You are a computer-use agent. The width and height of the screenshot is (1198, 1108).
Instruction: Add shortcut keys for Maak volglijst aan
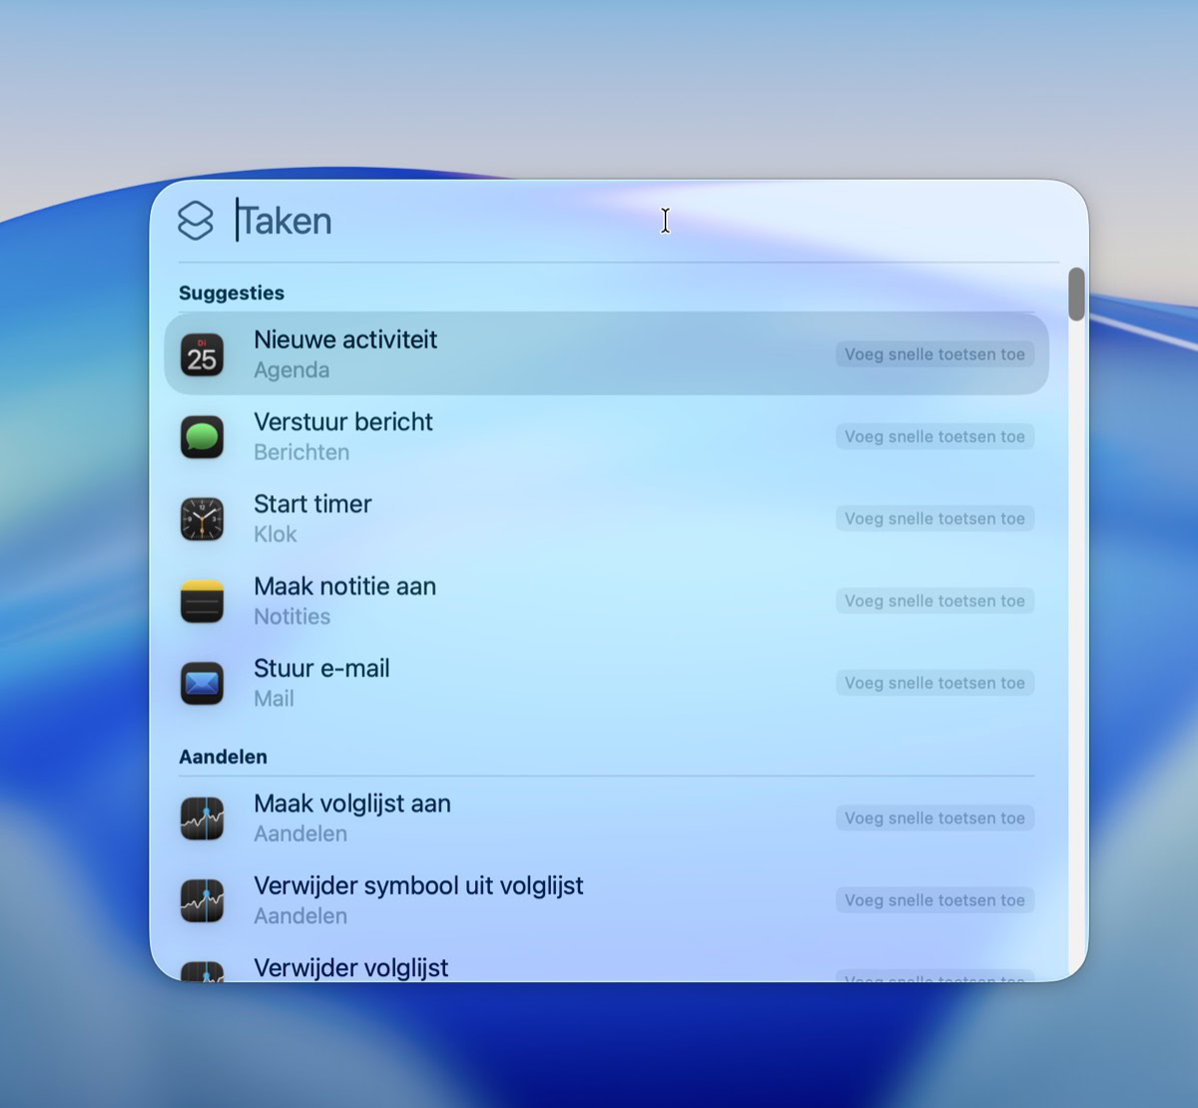(x=933, y=819)
